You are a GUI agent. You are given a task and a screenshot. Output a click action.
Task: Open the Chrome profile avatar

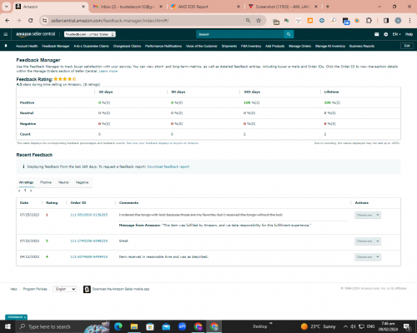(398, 21)
